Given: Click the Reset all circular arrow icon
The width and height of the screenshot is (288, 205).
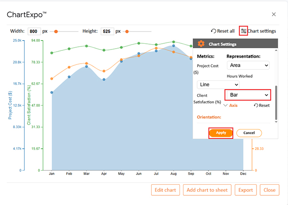Looking at the screenshot, I should [x=214, y=31].
